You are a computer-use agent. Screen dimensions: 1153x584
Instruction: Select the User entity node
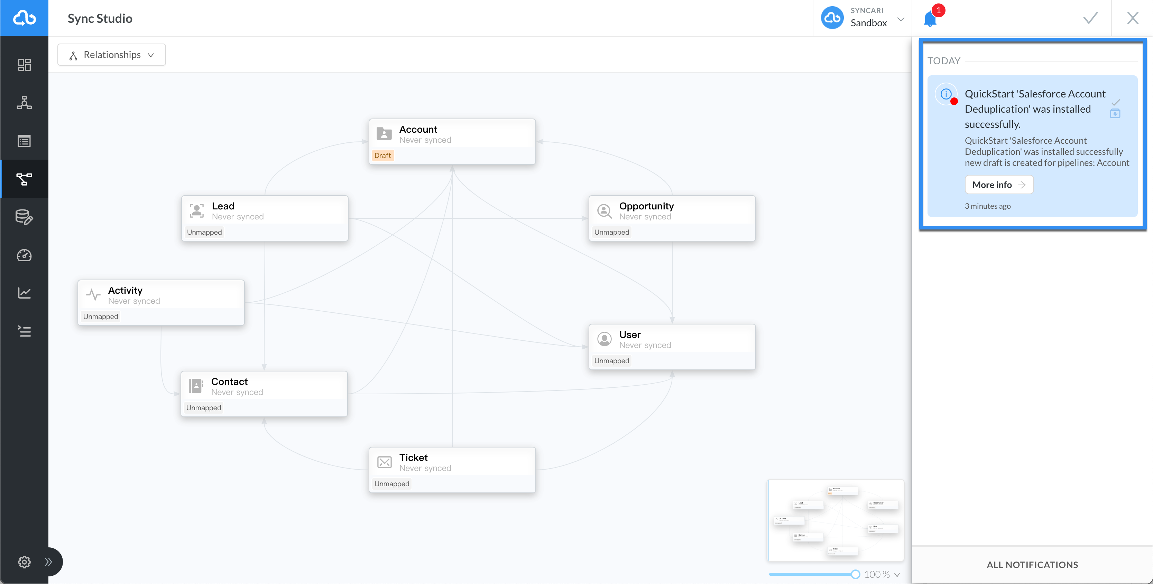point(672,347)
